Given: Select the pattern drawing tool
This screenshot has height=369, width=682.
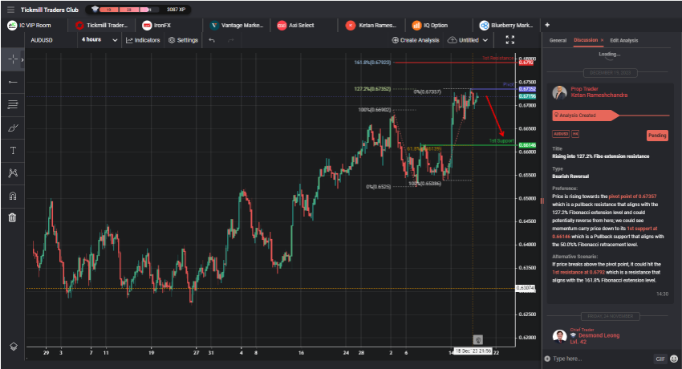Looking at the screenshot, I should point(13,173).
